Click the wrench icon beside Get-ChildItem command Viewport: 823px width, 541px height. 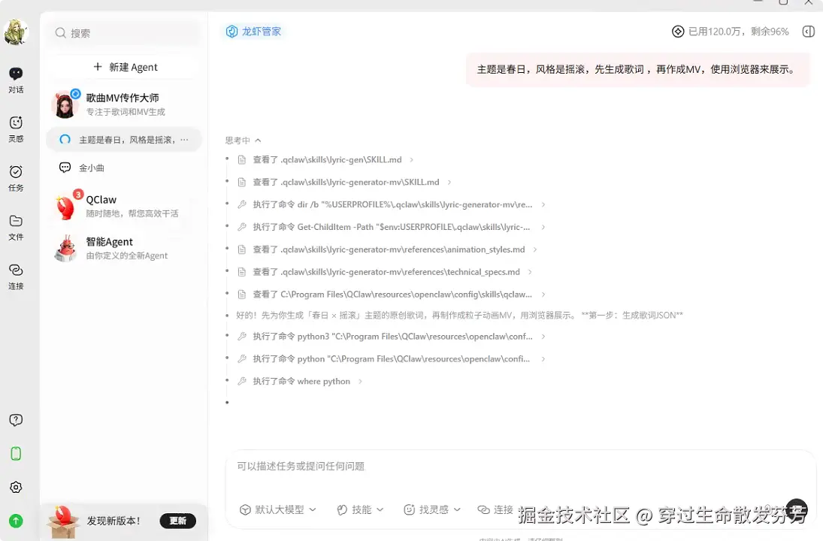click(242, 227)
